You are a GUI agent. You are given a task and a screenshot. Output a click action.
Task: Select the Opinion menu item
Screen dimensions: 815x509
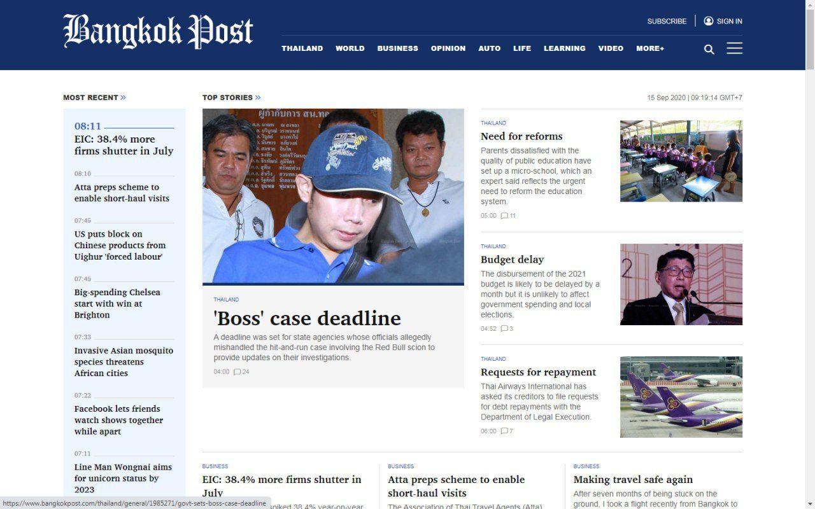(x=448, y=48)
